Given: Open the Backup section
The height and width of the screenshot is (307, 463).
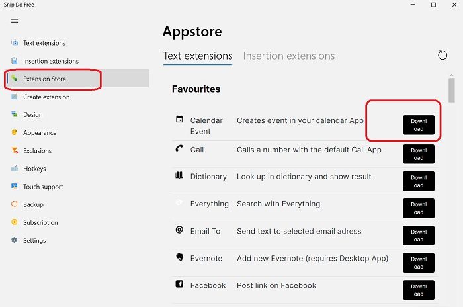Looking at the screenshot, I should (33, 204).
